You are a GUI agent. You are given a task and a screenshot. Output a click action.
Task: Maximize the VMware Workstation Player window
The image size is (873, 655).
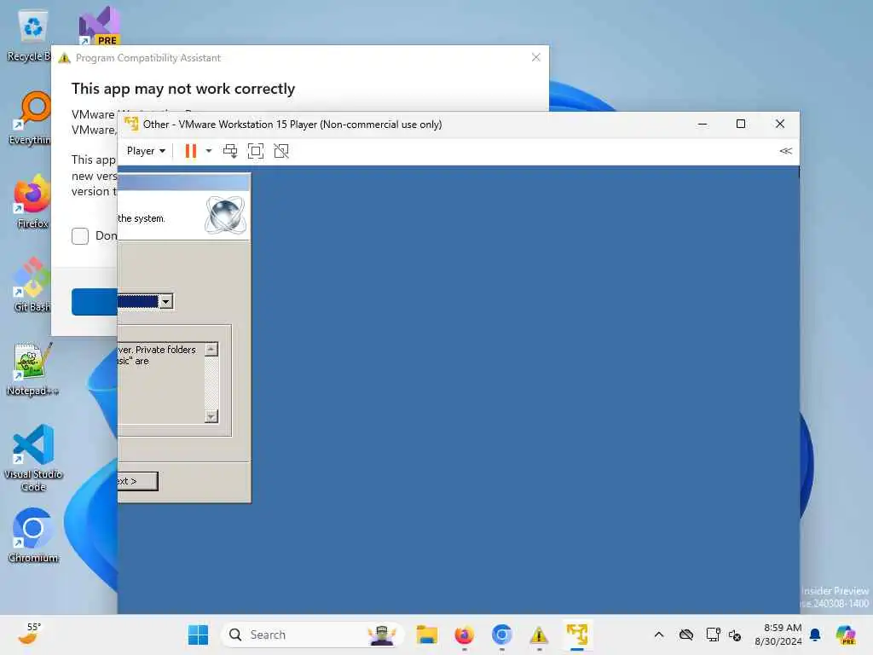click(x=741, y=125)
